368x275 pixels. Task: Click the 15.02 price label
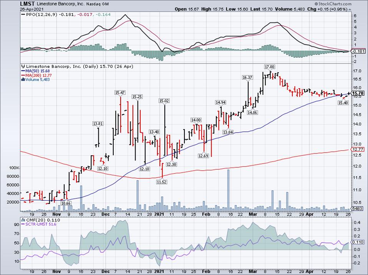point(164,101)
